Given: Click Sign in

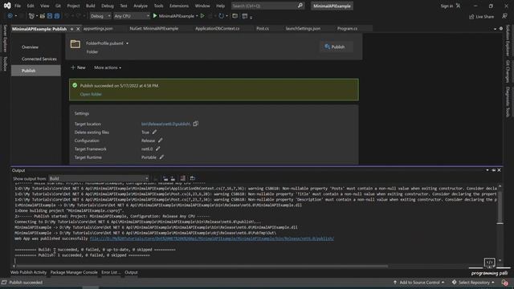Looking at the screenshot, I should tap(447, 6).
